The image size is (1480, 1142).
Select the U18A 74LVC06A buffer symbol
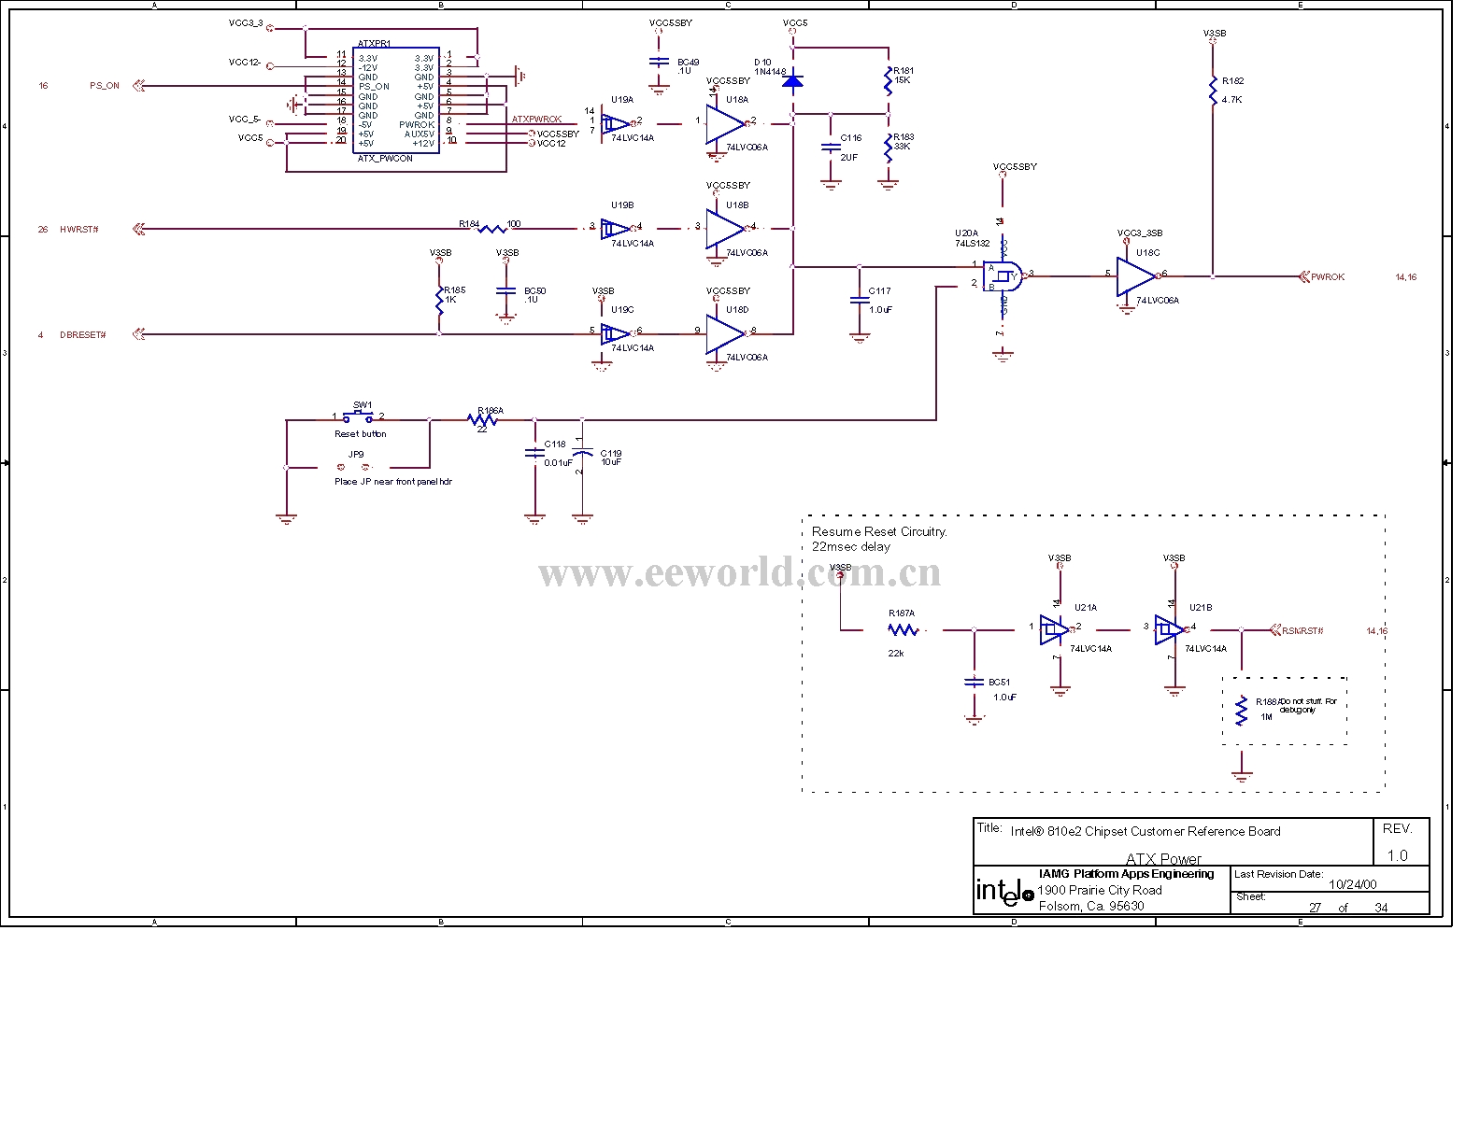tap(726, 122)
